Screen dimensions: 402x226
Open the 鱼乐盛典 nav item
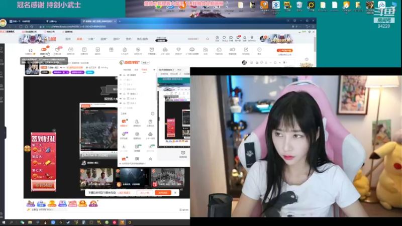(142, 39)
